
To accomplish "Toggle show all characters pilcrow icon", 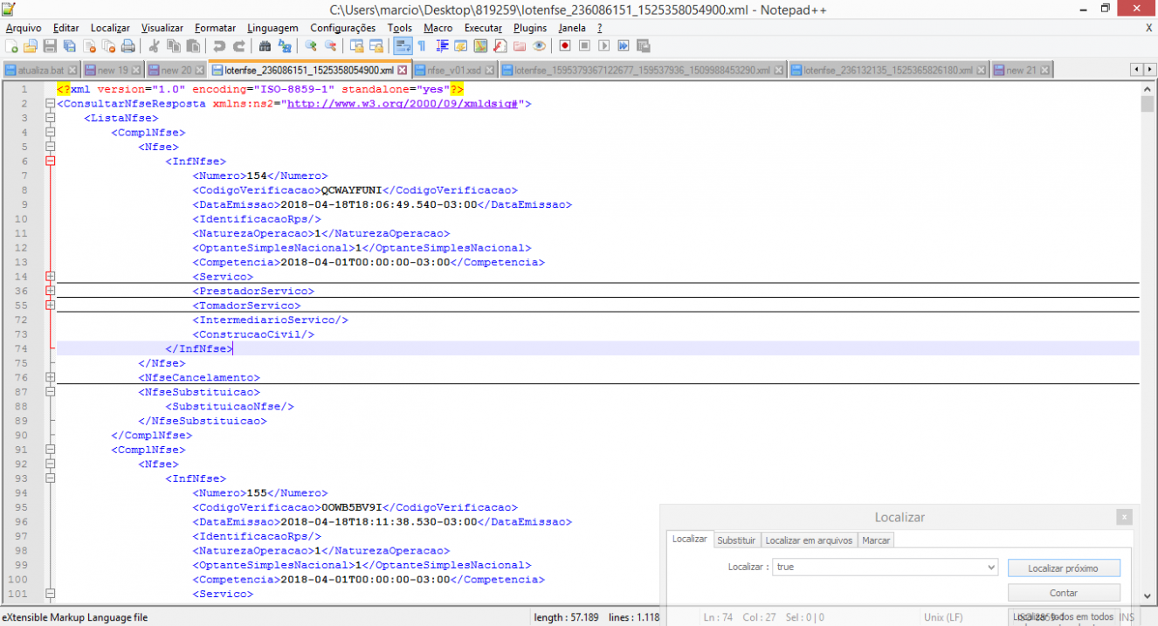I will coord(422,45).
